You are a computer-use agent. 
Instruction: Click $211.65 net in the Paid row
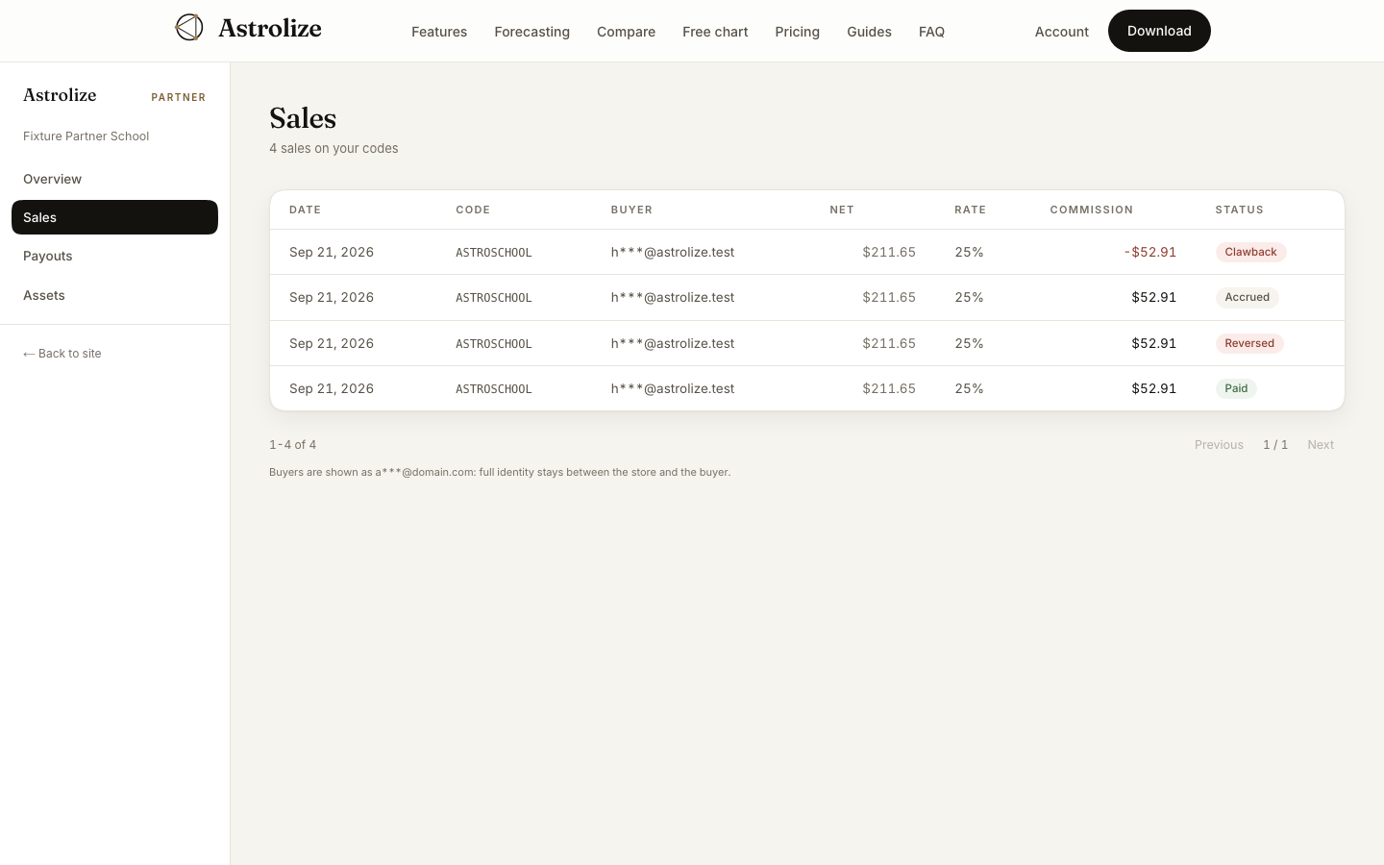889,388
